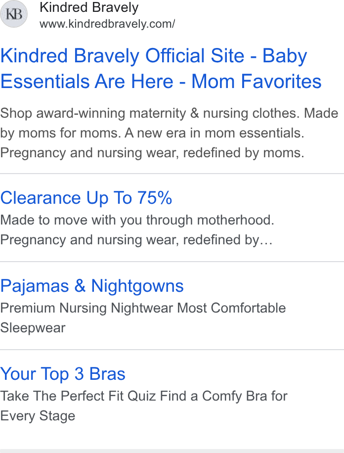Visit the www.kindredbravely.com URL
This screenshot has width=344, height=453.
107,24
